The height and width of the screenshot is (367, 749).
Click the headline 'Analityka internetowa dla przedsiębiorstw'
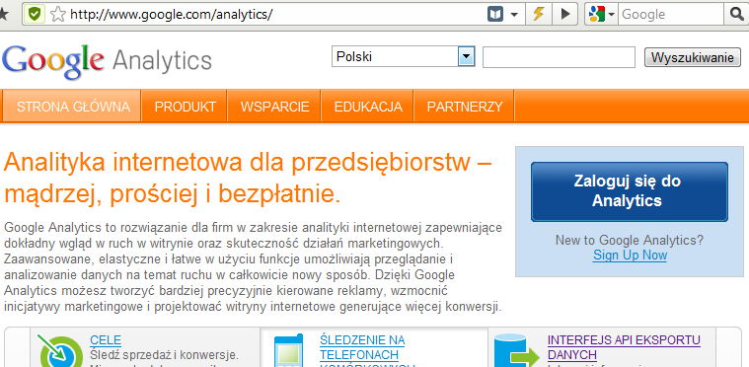click(236, 163)
